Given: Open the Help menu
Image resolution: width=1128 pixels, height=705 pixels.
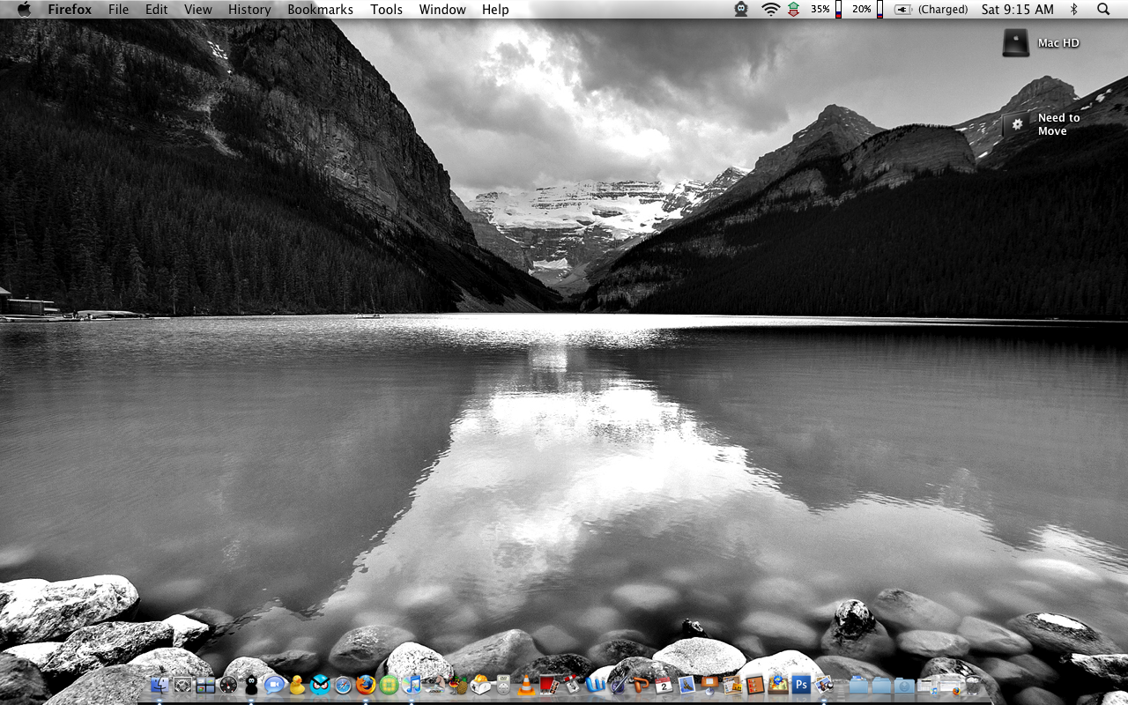Looking at the screenshot, I should (x=495, y=9).
